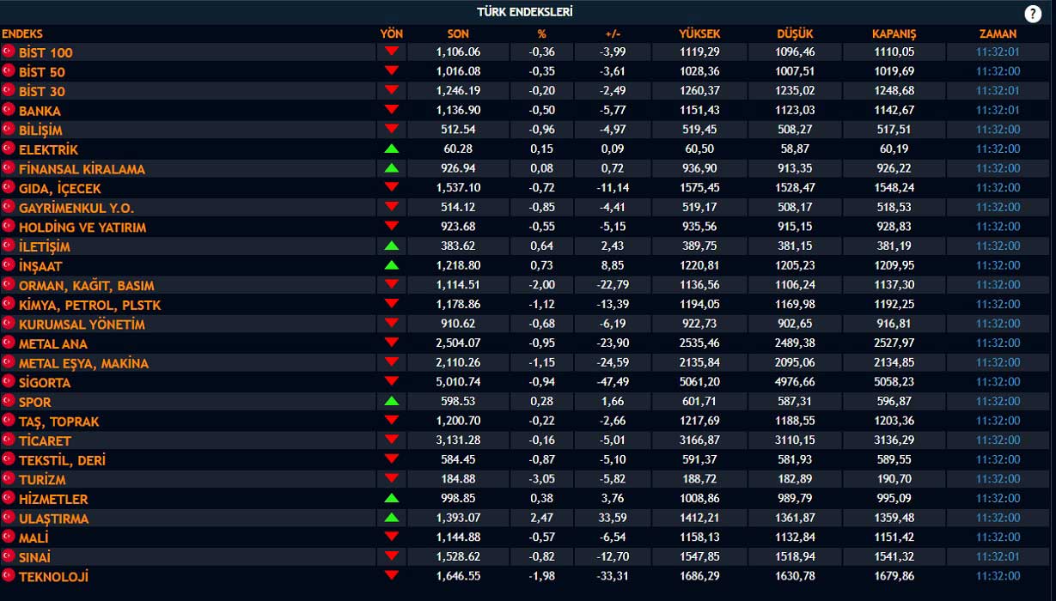The image size is (1056, 601).
Task: Click the Turkish flag icon beside BANKA
Action: point(9,110)
